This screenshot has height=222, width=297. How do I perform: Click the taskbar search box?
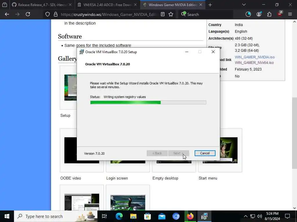(x=56, y=216)
